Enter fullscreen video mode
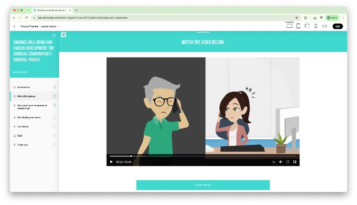The image size is (357, 205). tap(288, 162)
